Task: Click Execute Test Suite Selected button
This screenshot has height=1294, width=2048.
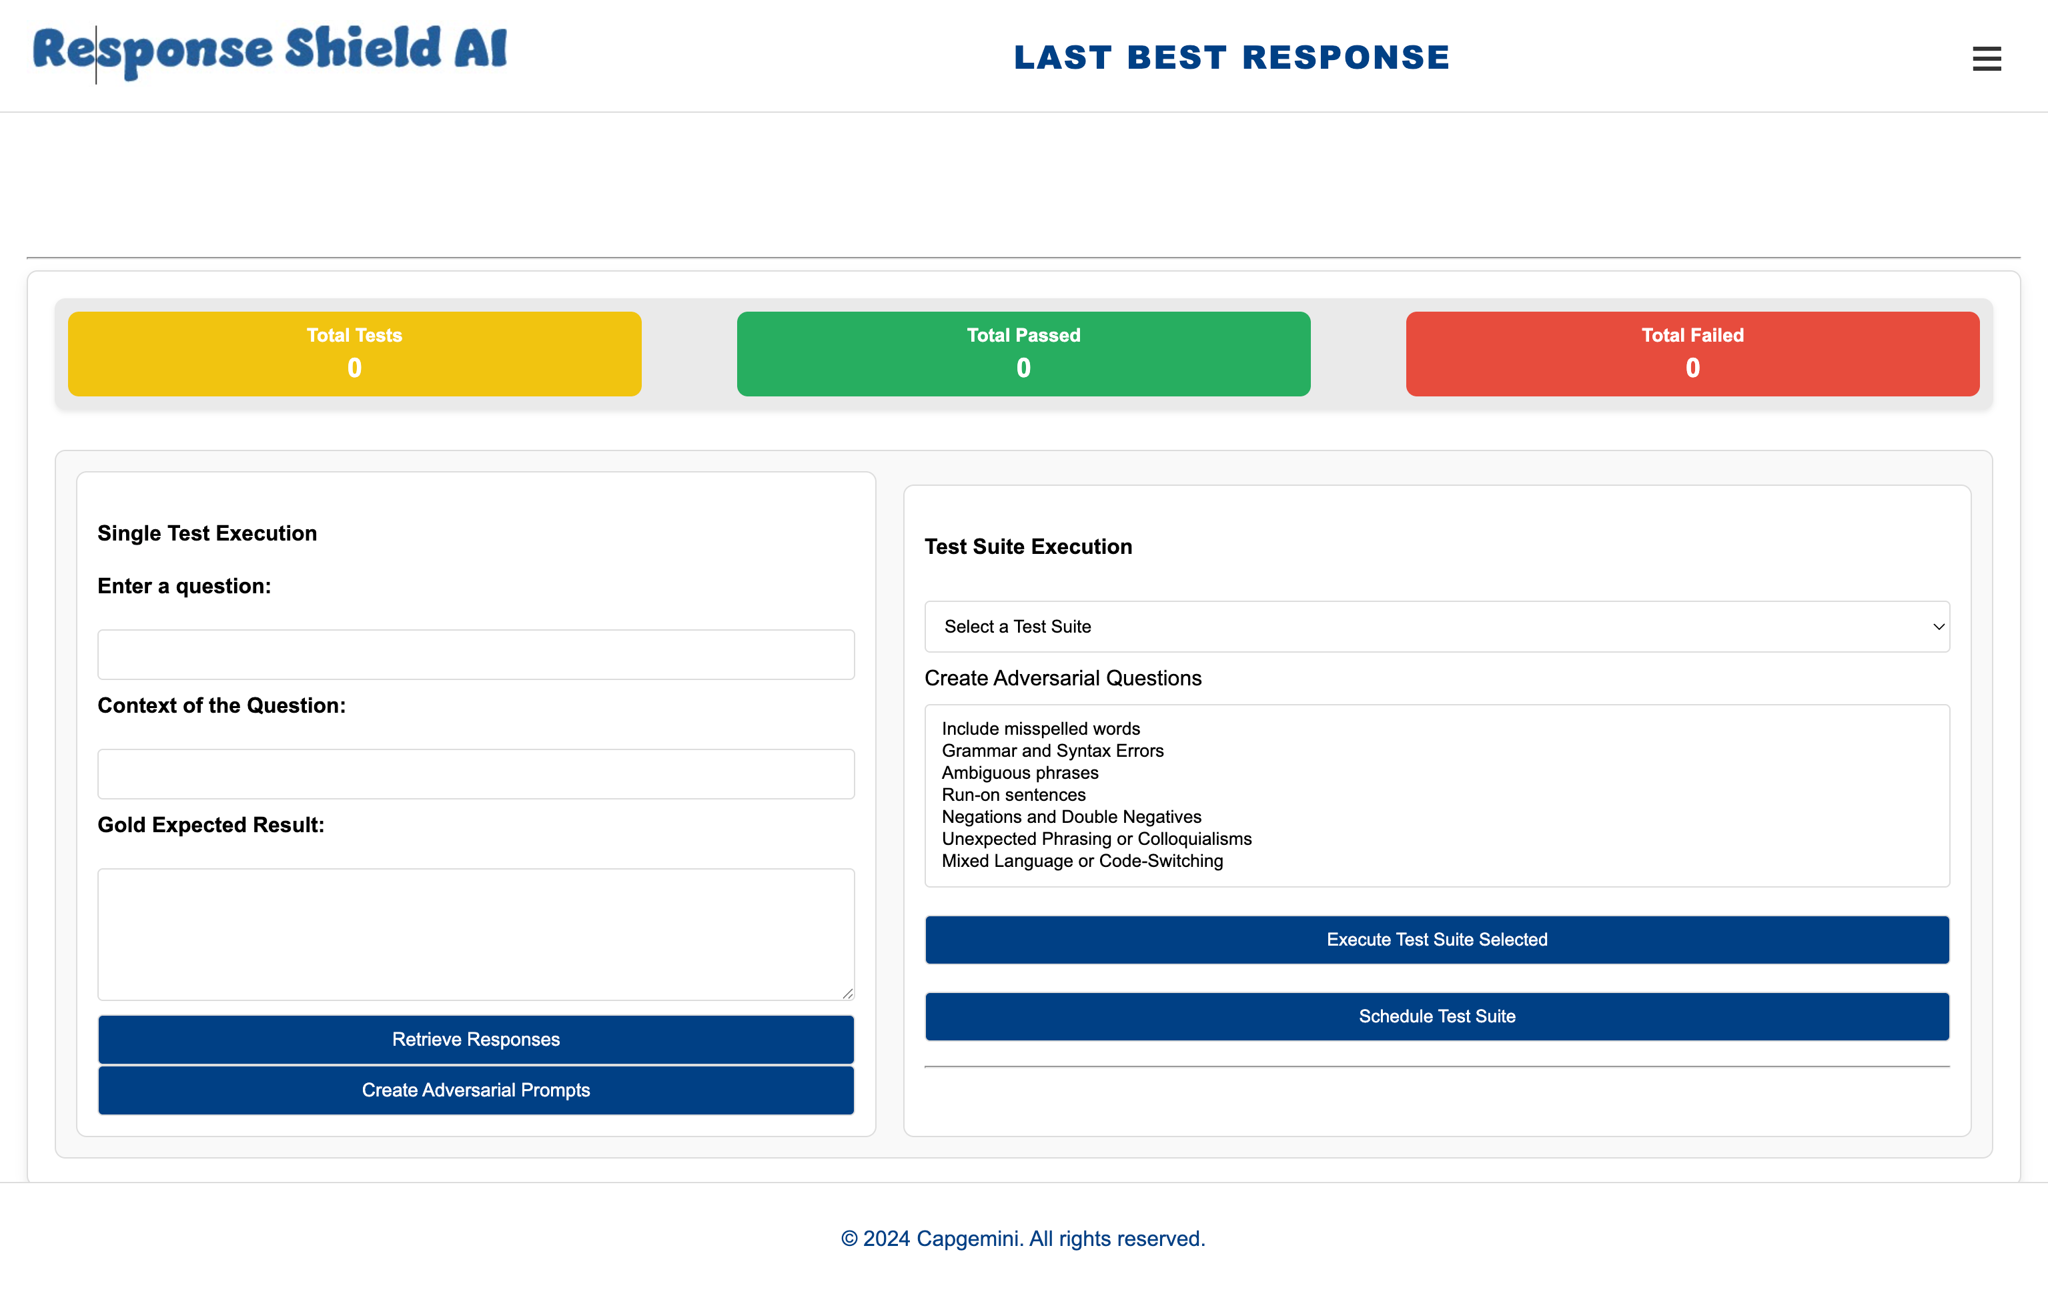Action: [1436, 939]
